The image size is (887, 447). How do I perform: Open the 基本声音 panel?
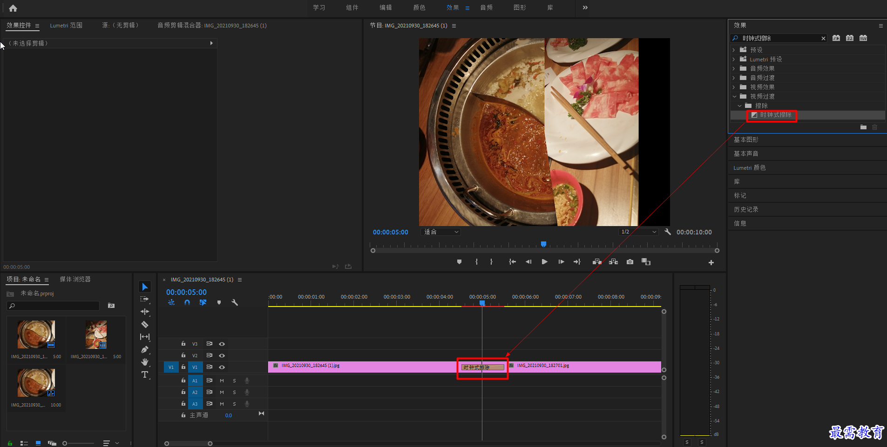746,153
